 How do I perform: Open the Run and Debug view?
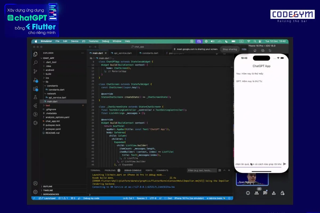click(x=35, y=80)
